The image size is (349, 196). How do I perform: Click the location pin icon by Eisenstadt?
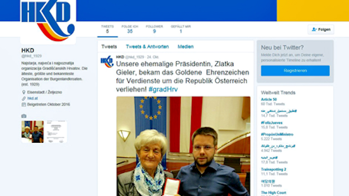pos(24,92)
